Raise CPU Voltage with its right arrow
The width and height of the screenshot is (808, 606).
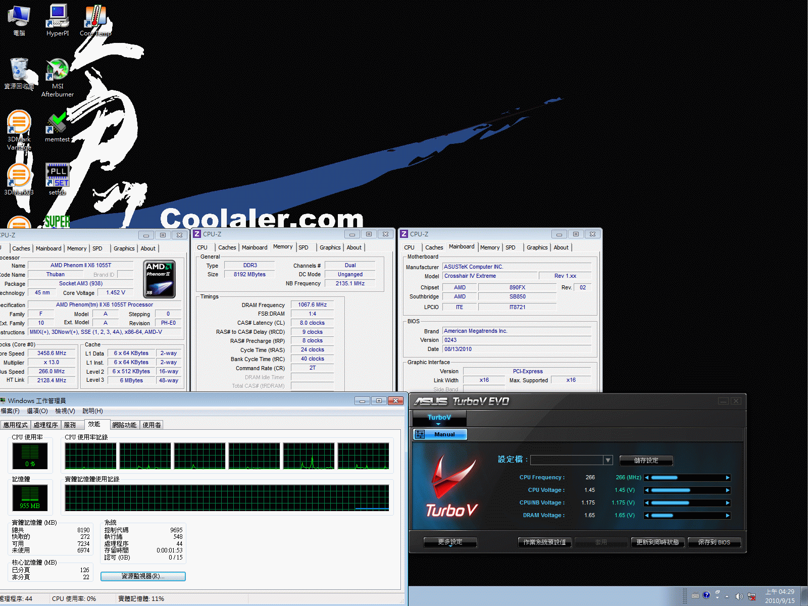(728, 490)
